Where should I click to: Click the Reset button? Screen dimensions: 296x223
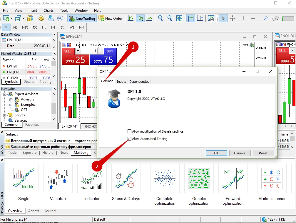point(263,153)
